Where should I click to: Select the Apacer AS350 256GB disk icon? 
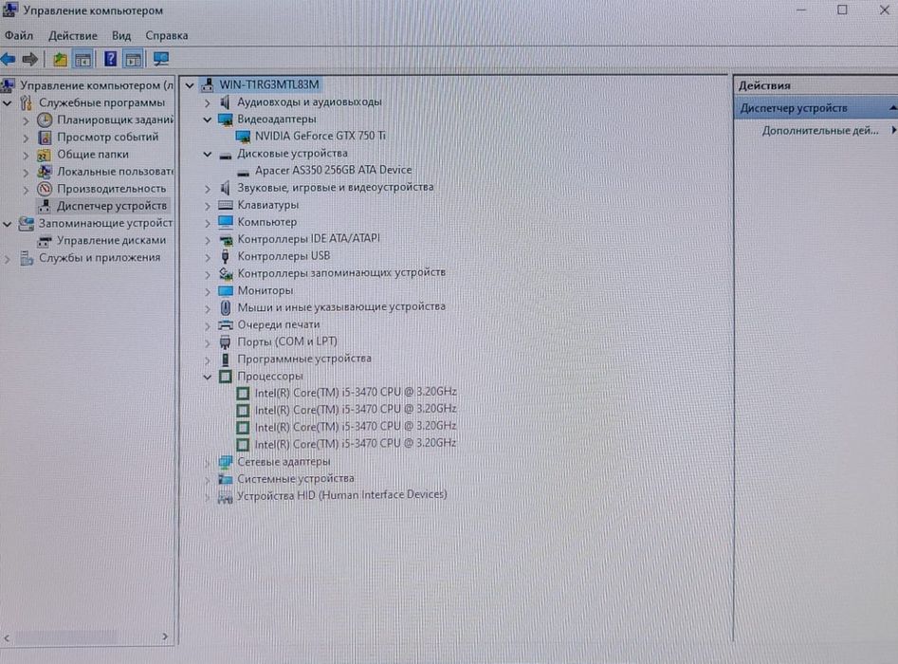point(244,172)
